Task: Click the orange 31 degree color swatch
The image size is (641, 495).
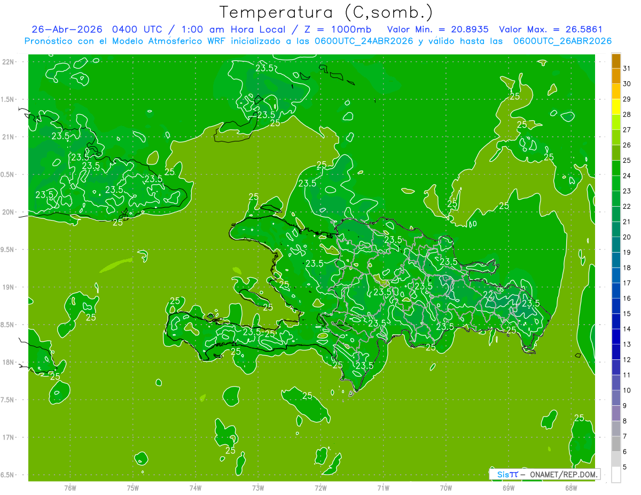Action: (x=616, y=61)
